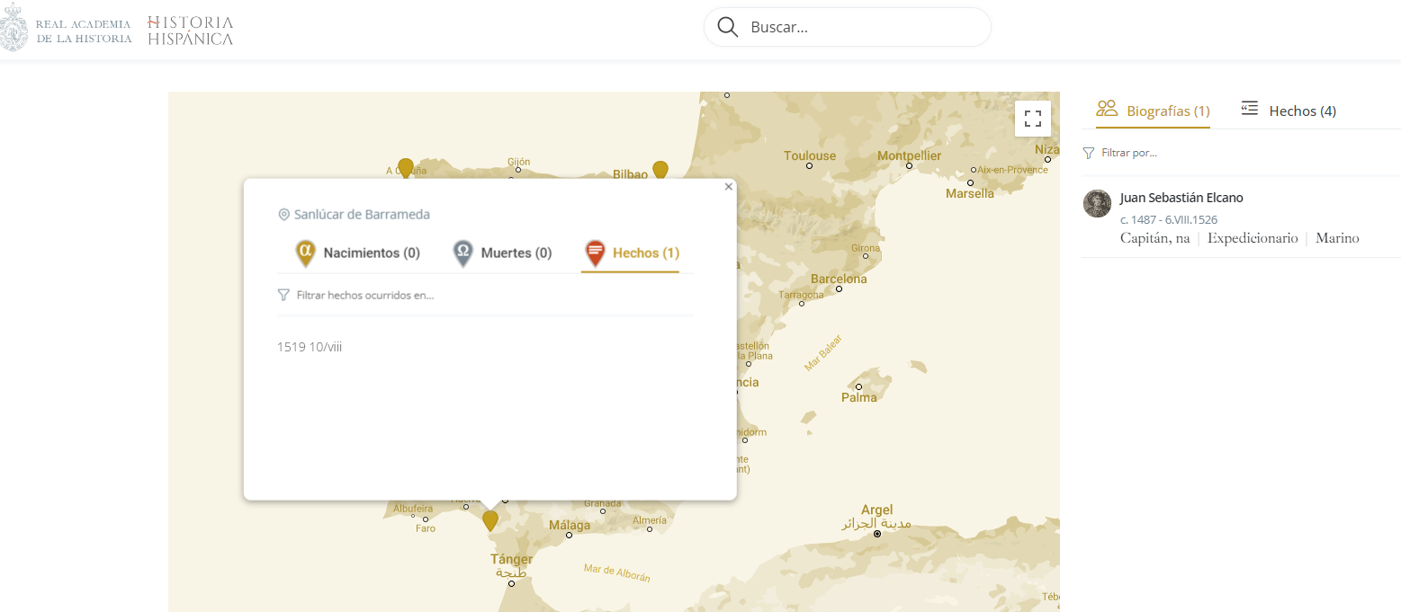This screenshot has height=612, width=1401.
Task: Click the sidebar filter funnel icon
Action: point(1089,153)
